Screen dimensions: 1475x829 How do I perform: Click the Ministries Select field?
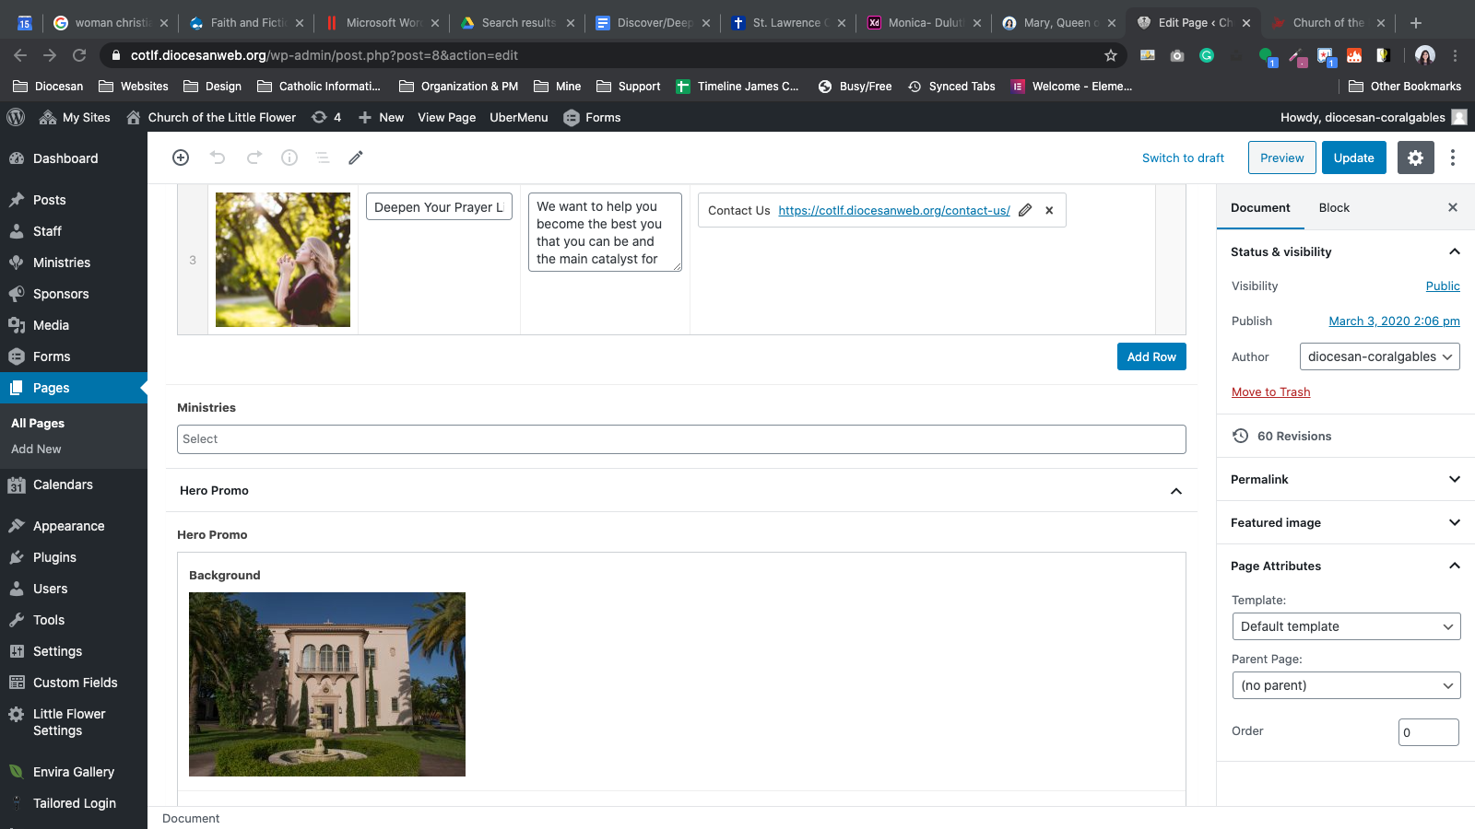pyautogui.click(x=680, y=439)
